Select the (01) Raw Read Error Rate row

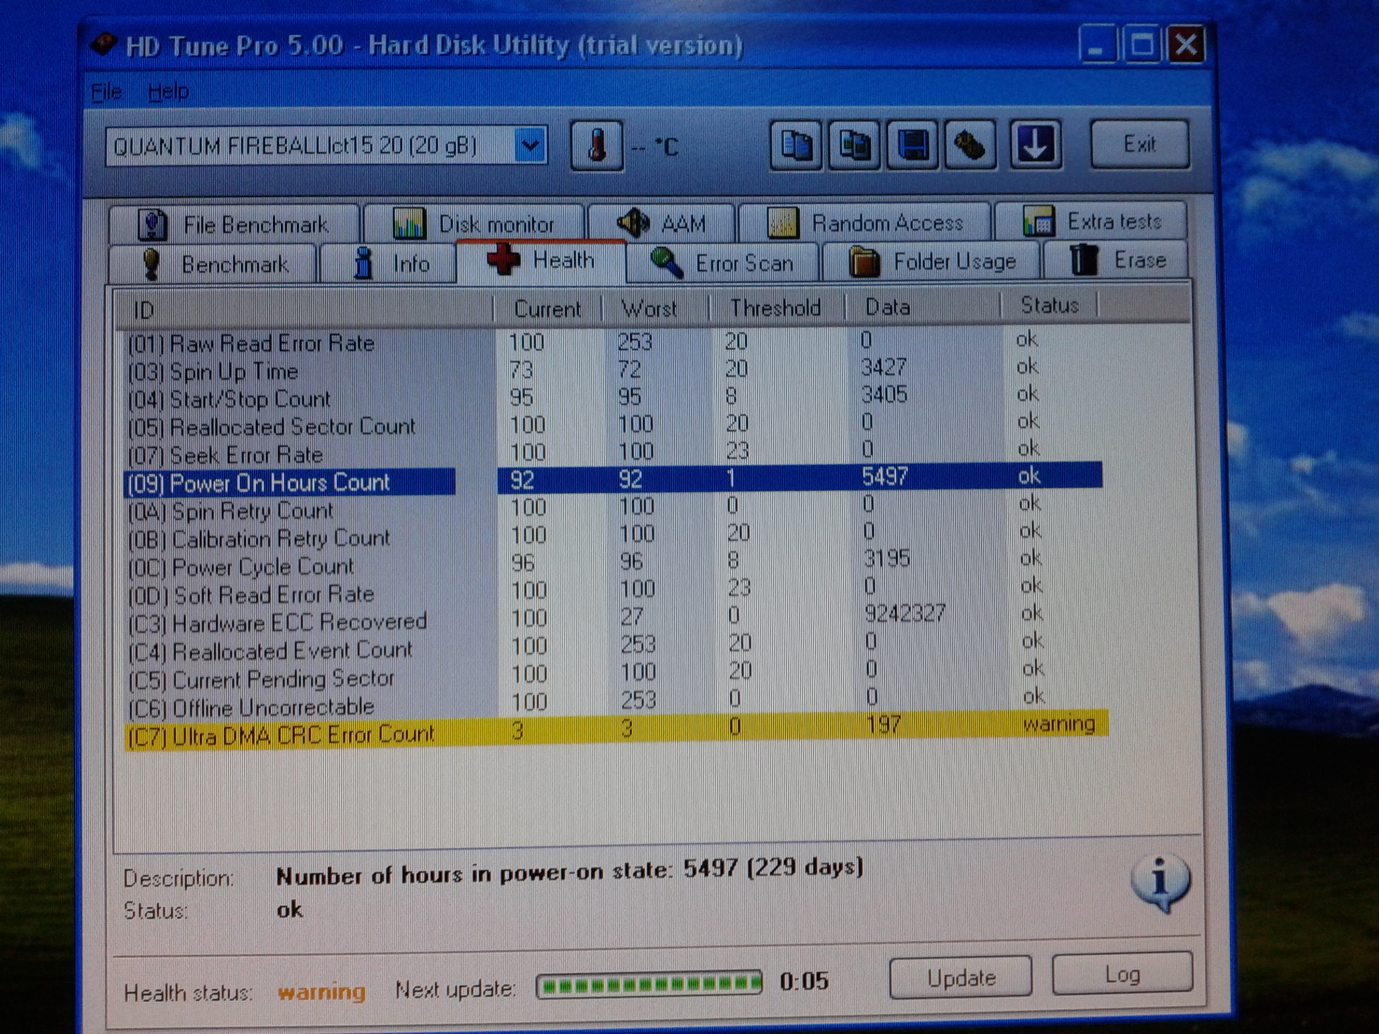[x=614, y=341]
